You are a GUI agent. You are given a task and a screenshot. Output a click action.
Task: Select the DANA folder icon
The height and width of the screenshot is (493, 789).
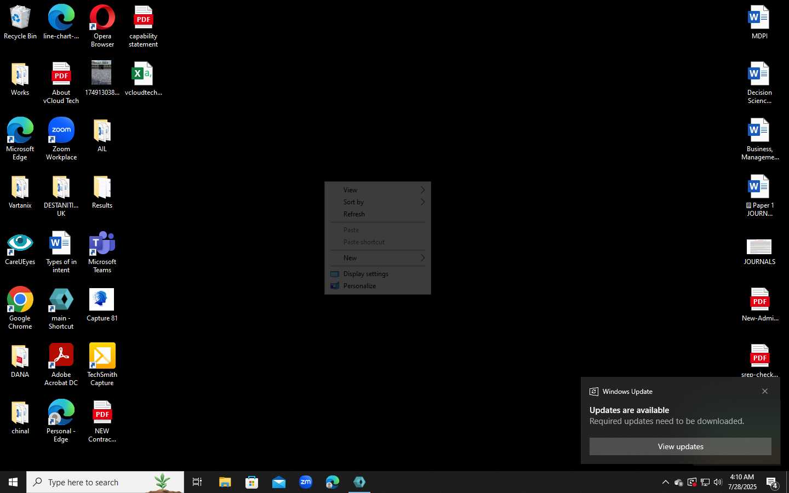20,362
